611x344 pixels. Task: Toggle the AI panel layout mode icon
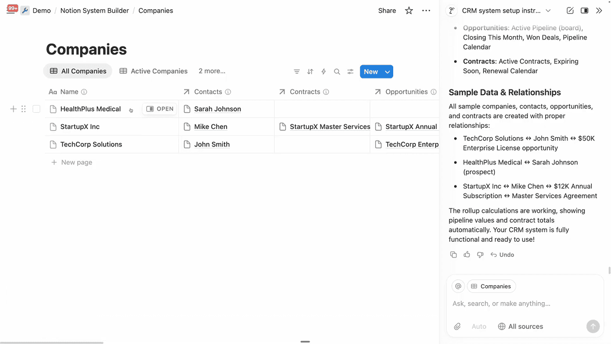pos(584,10)
